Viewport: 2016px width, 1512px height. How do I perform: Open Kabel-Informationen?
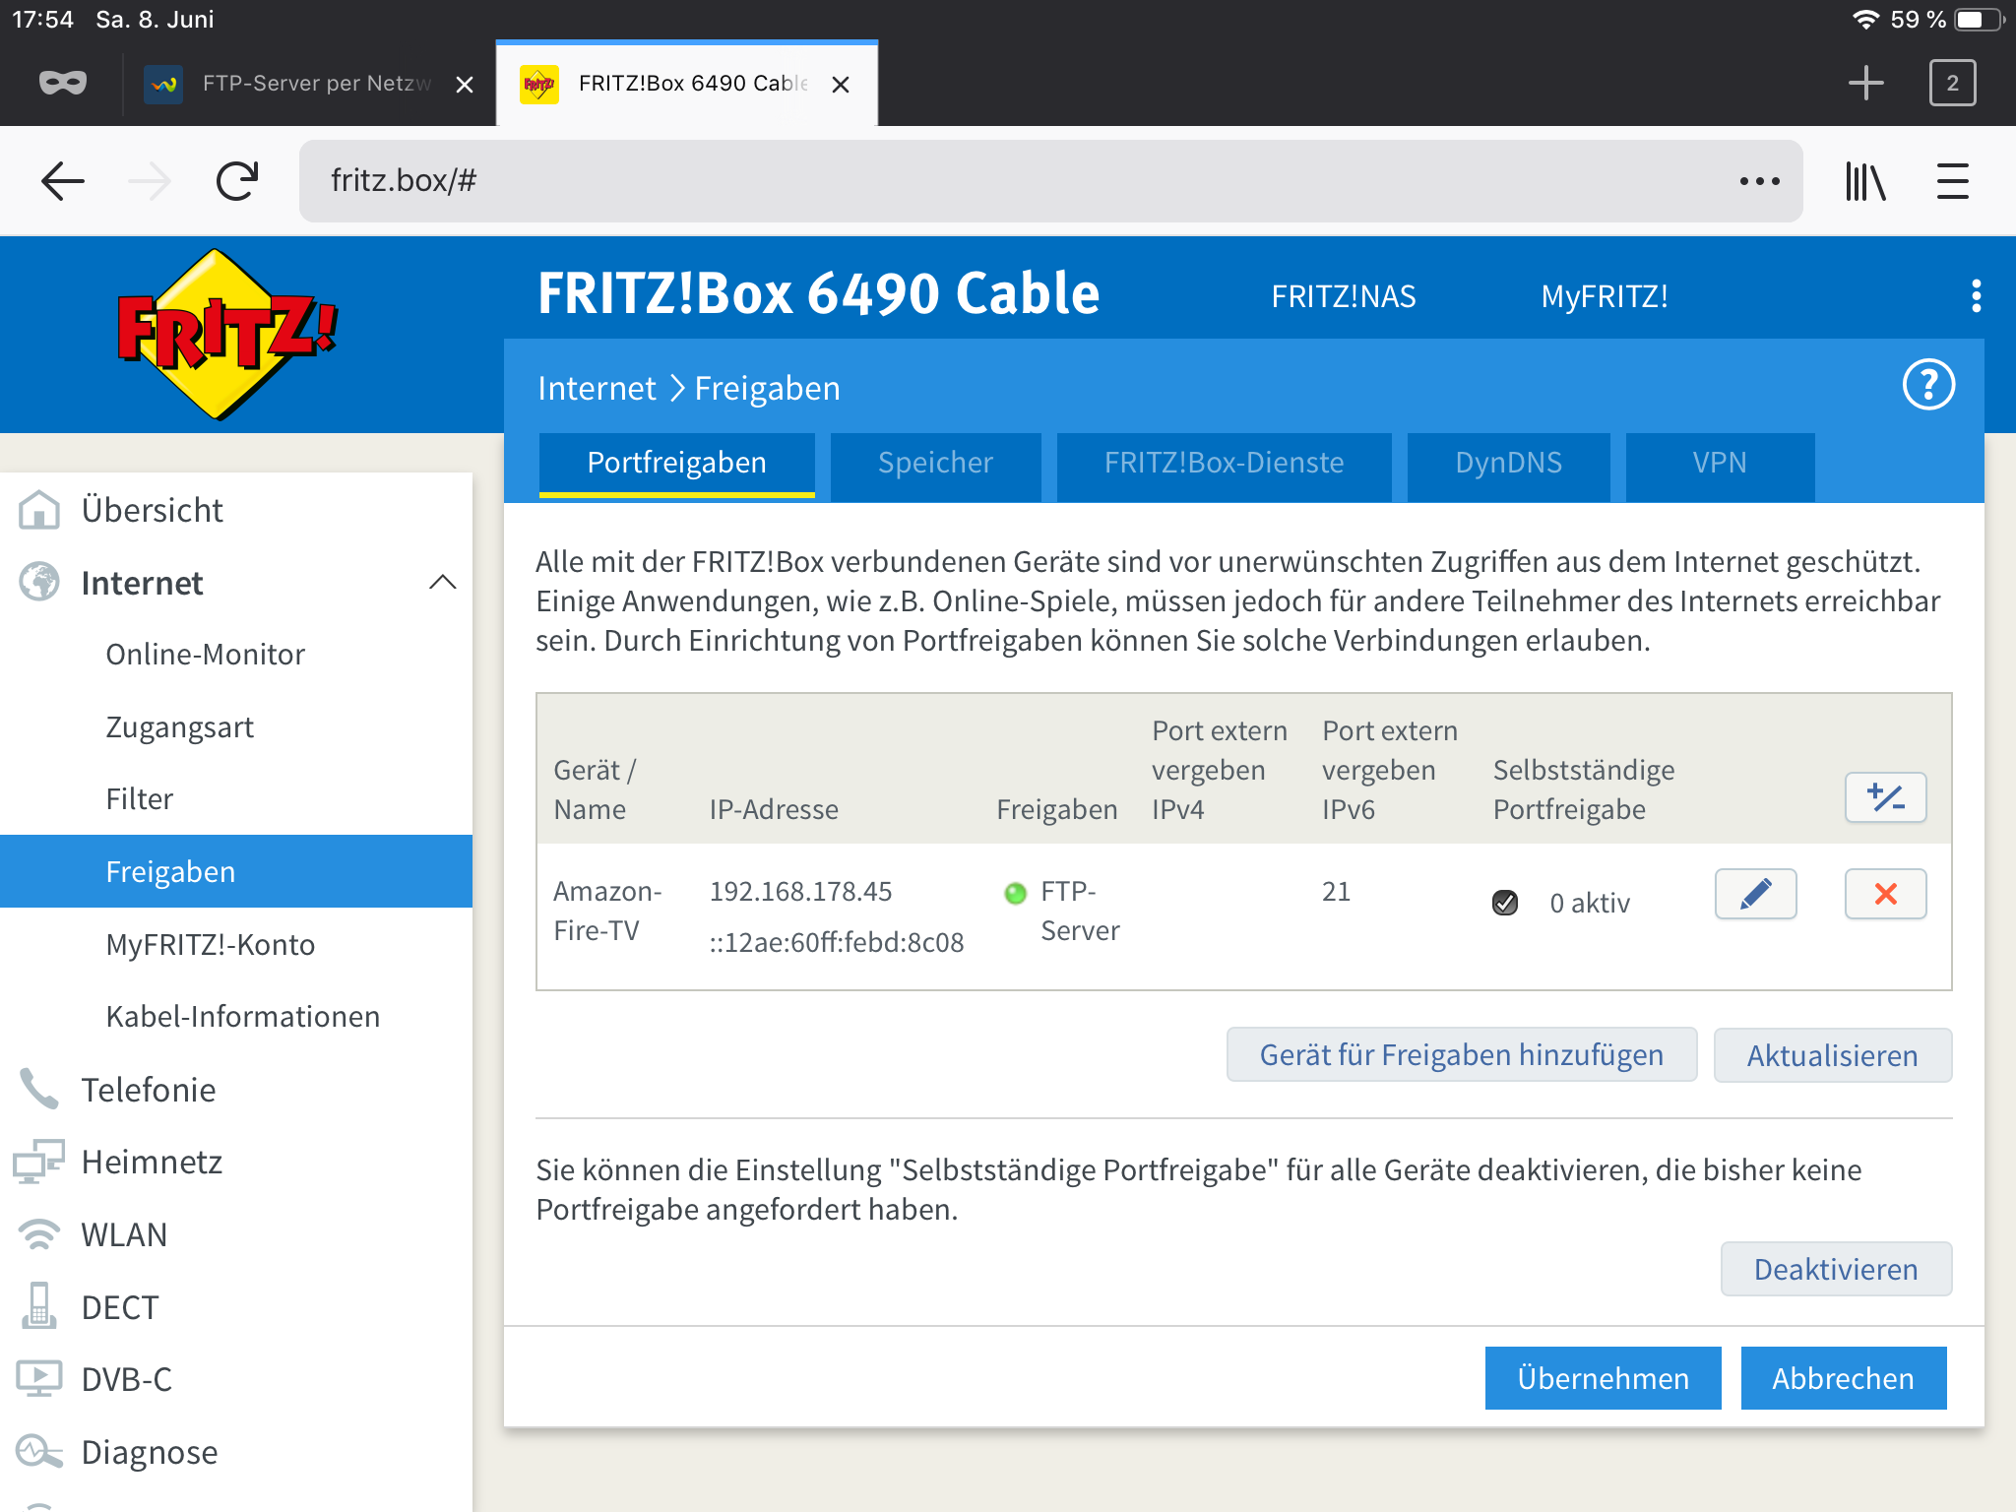[242, 1017]
